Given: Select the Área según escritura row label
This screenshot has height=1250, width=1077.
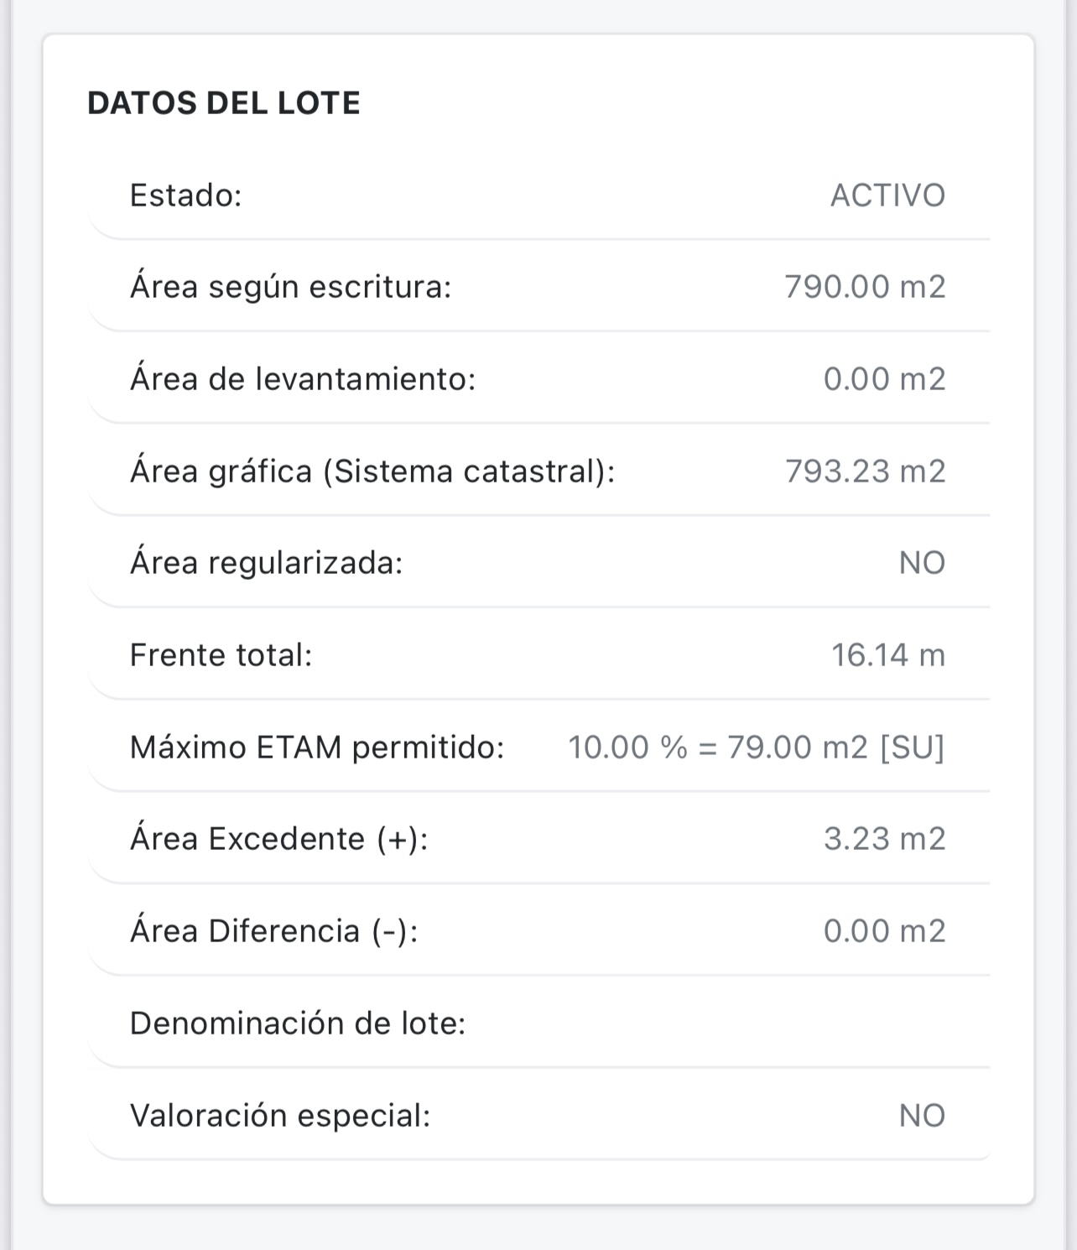Looking at the screenshot, I should [x=290, y=287].
